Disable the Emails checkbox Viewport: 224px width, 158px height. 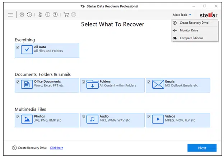tap(149, 82)
